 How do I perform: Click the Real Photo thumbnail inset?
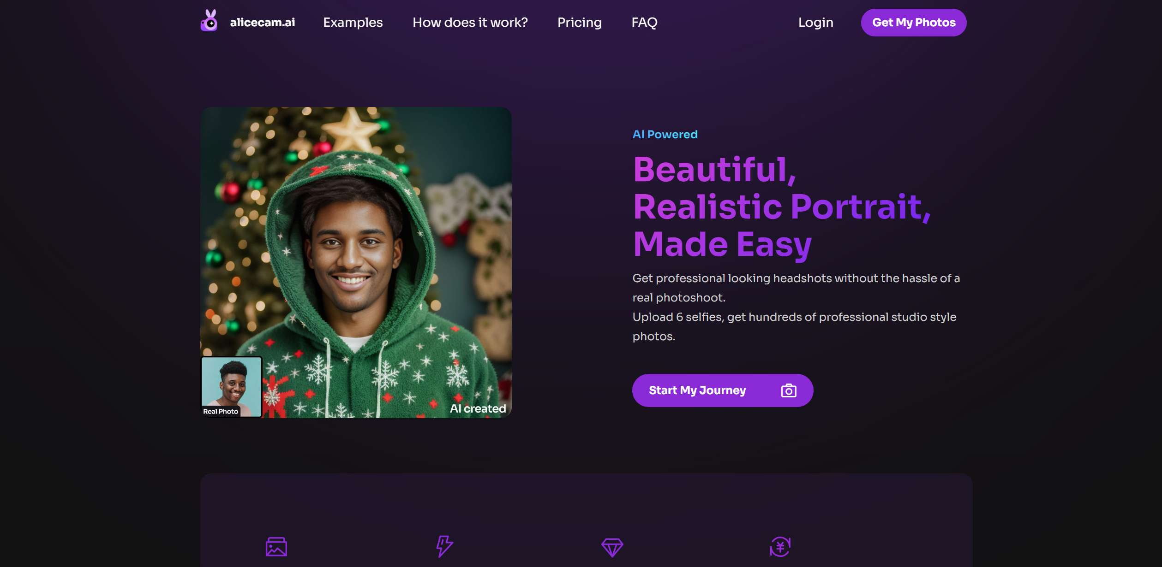pos(231,382)
